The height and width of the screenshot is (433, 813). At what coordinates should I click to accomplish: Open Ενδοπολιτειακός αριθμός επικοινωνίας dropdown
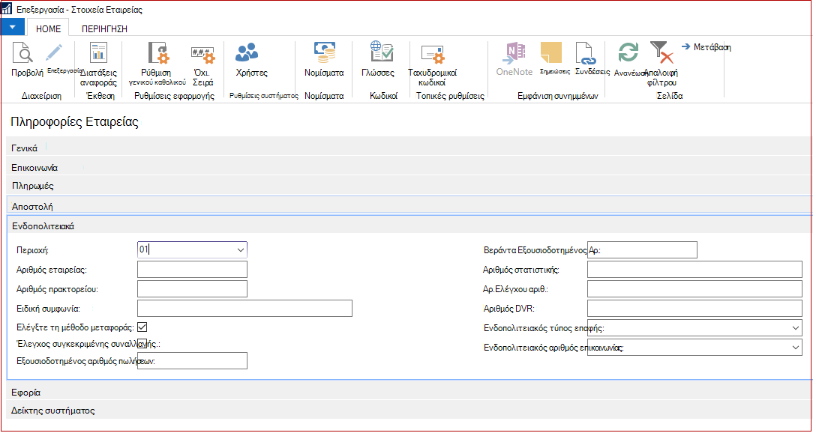[x=796, y=348]
